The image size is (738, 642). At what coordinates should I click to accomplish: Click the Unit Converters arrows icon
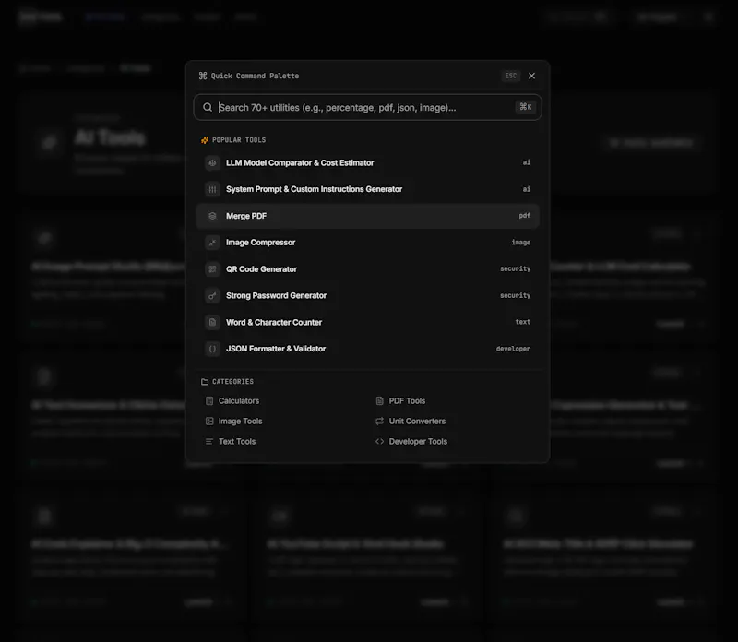click(380, 422)
